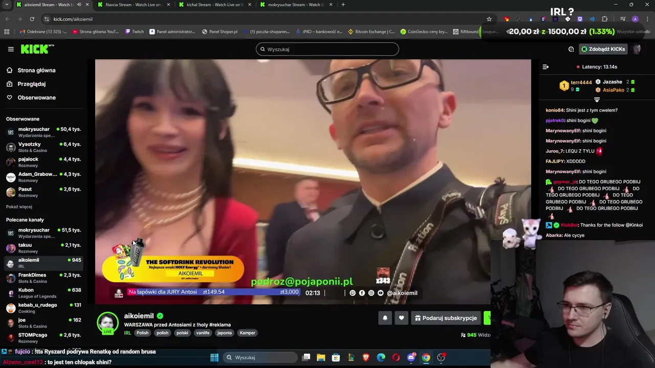655x368 pixels.
Task: Open Chrome extensions puzzle icon
Action: [604, 19]
